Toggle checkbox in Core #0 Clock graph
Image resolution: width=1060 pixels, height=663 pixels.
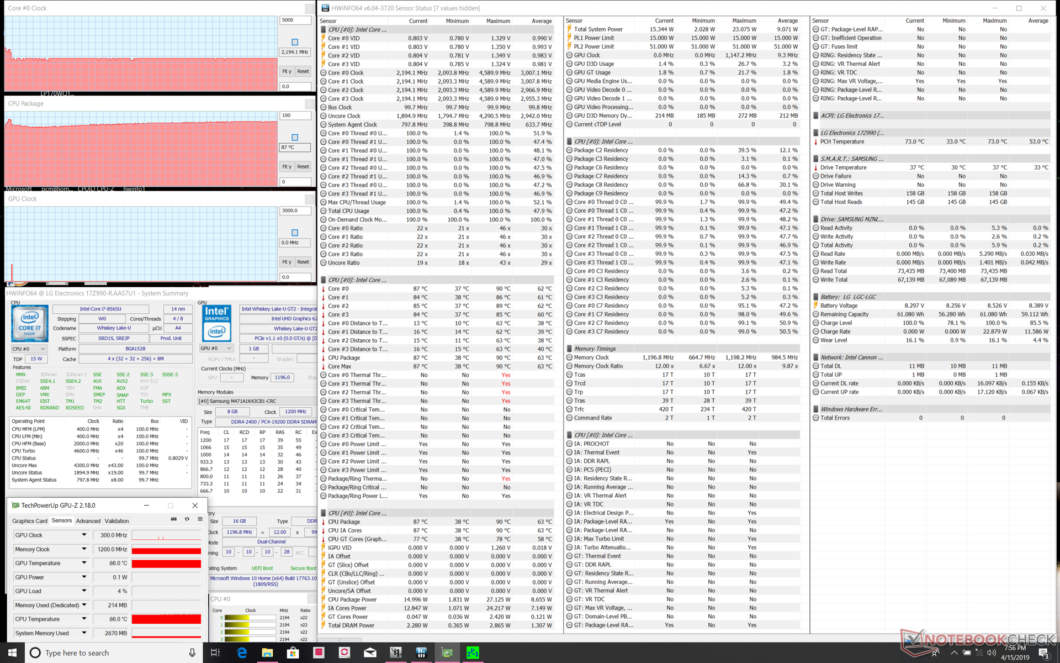[x=295, y=42]
